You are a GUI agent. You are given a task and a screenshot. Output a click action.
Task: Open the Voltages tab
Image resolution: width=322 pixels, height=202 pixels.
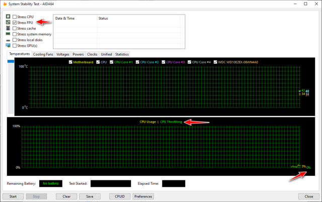[x=63, y=54]
